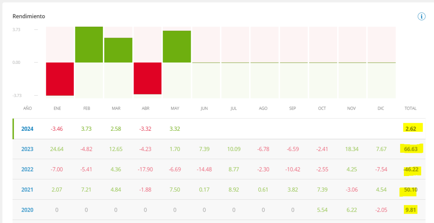This screenshot has height=223, width=434.
Task: Click the info icon beside Rendimiento
Action: click(421, 17)
